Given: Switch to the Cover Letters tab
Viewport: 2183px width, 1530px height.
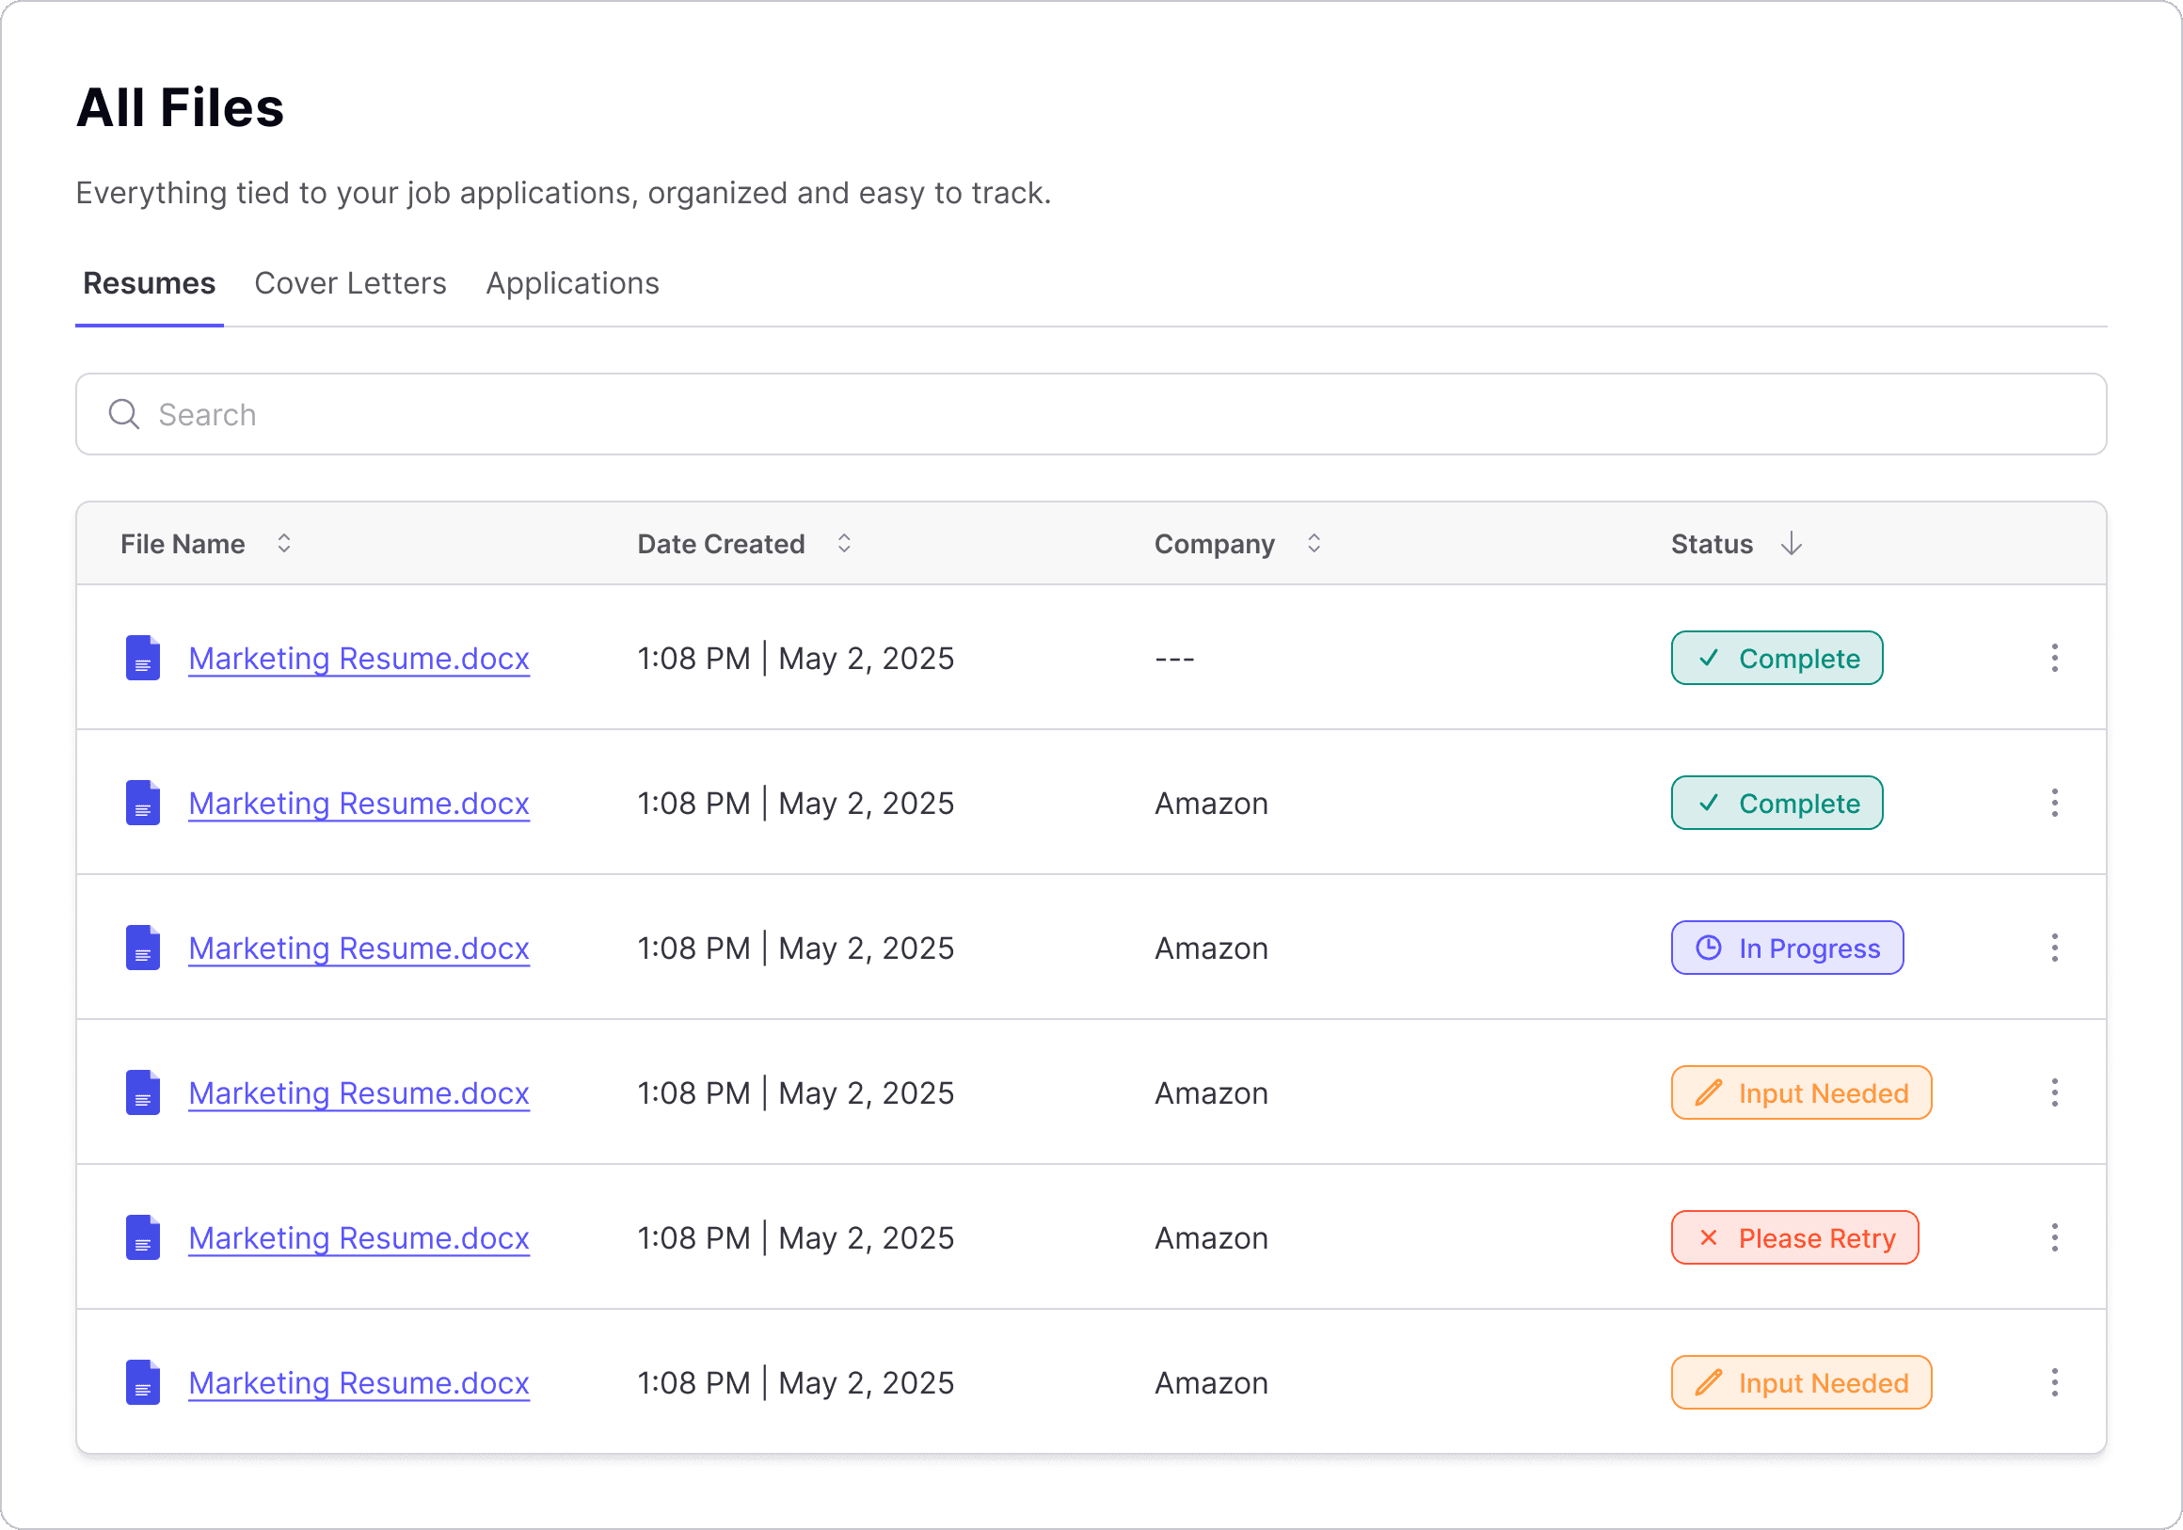Looking at the screenshot, I should tap(350, 282).
